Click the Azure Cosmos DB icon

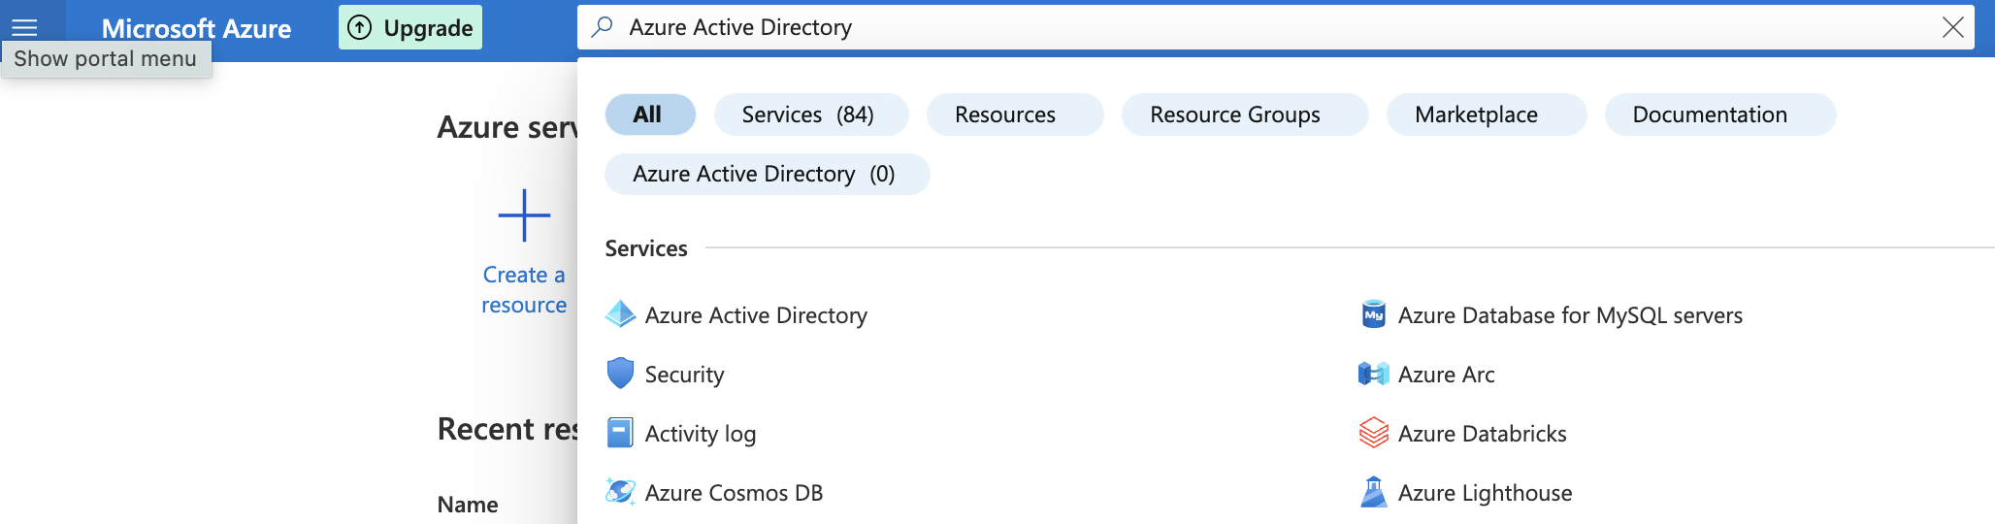(x=620, y=492)
